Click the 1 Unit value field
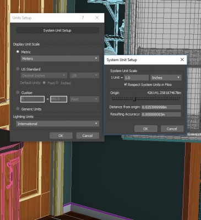 (137, 78)
